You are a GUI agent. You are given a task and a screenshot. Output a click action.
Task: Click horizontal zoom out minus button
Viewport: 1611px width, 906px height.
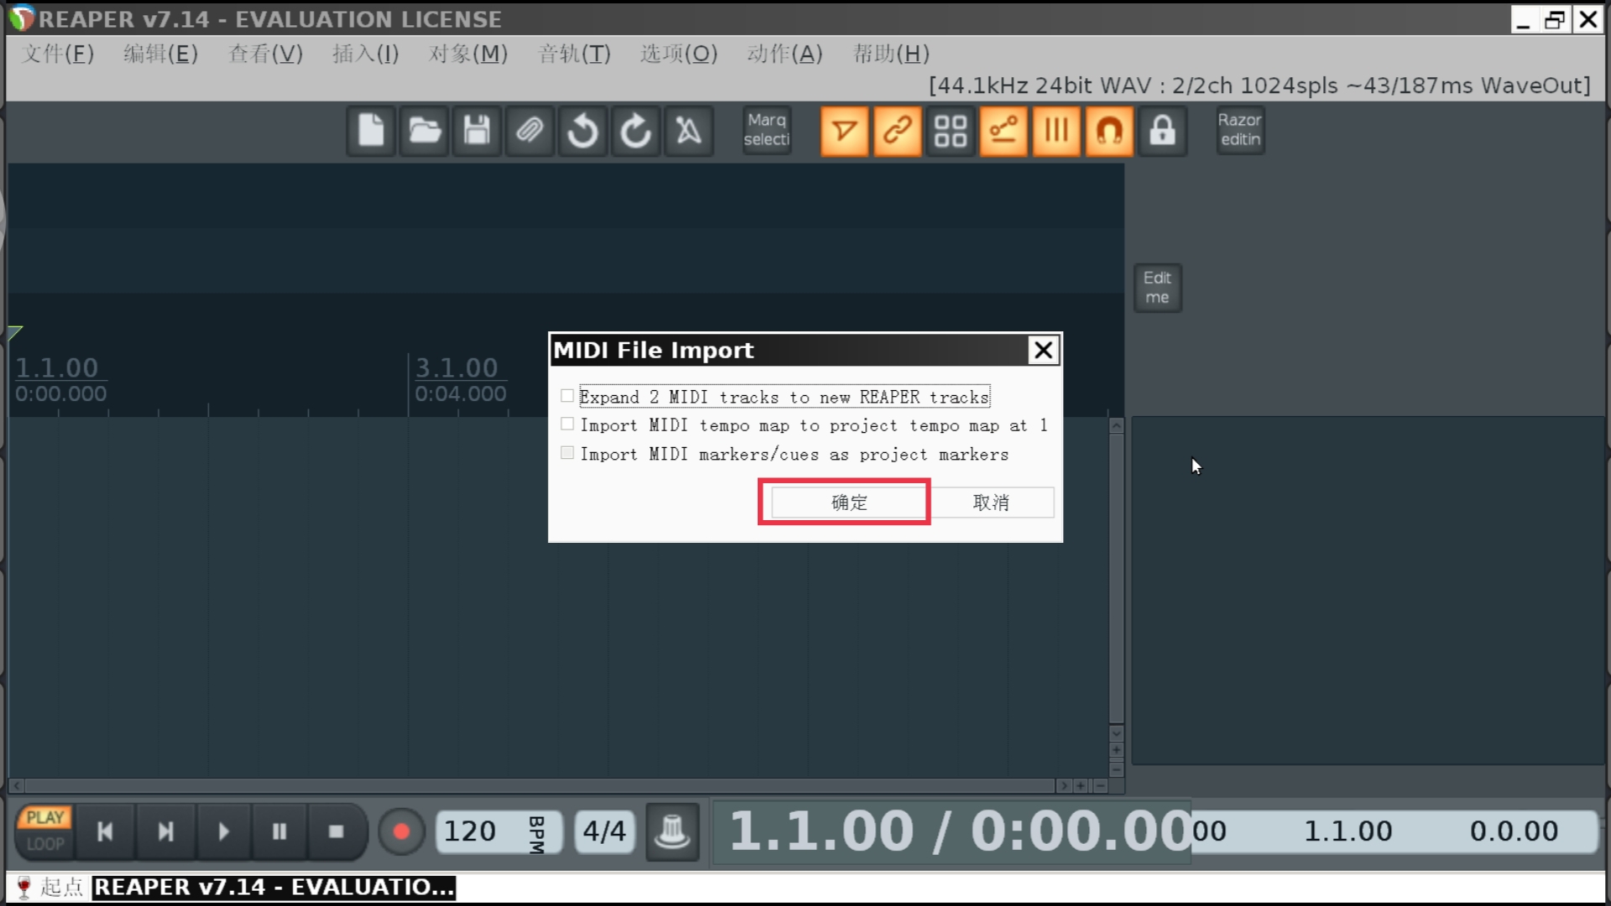point(1100,786)
